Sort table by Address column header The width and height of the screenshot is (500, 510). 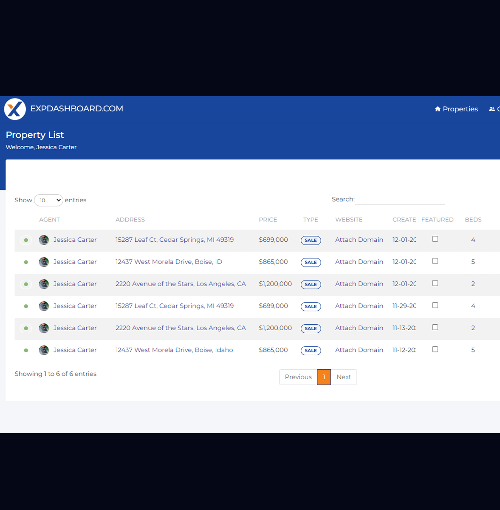(130, 220)
